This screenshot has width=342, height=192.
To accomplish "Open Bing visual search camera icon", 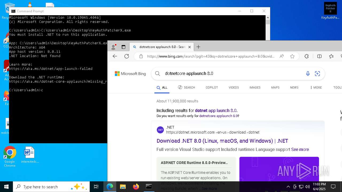I will pos(317,74).
